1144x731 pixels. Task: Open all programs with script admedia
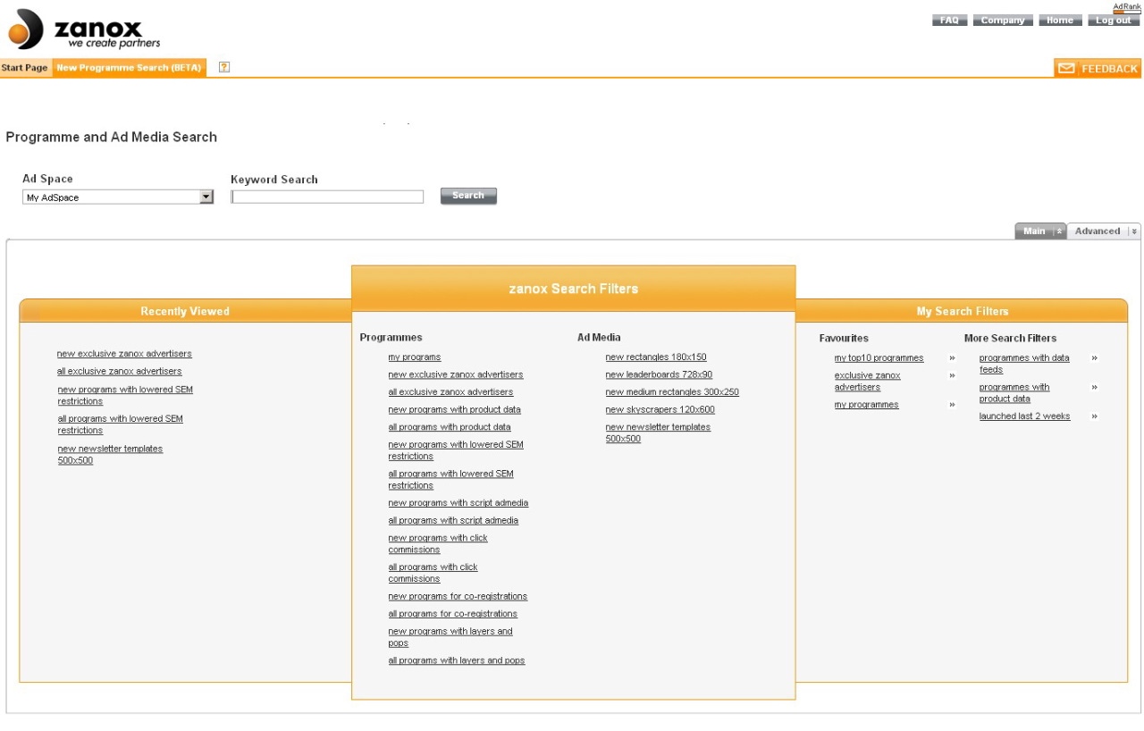tap(453, 521)
